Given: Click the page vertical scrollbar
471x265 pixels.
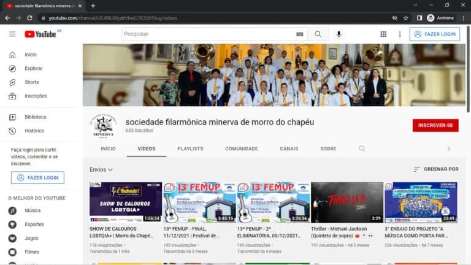Looking at the screenshot, I should 468,70.
